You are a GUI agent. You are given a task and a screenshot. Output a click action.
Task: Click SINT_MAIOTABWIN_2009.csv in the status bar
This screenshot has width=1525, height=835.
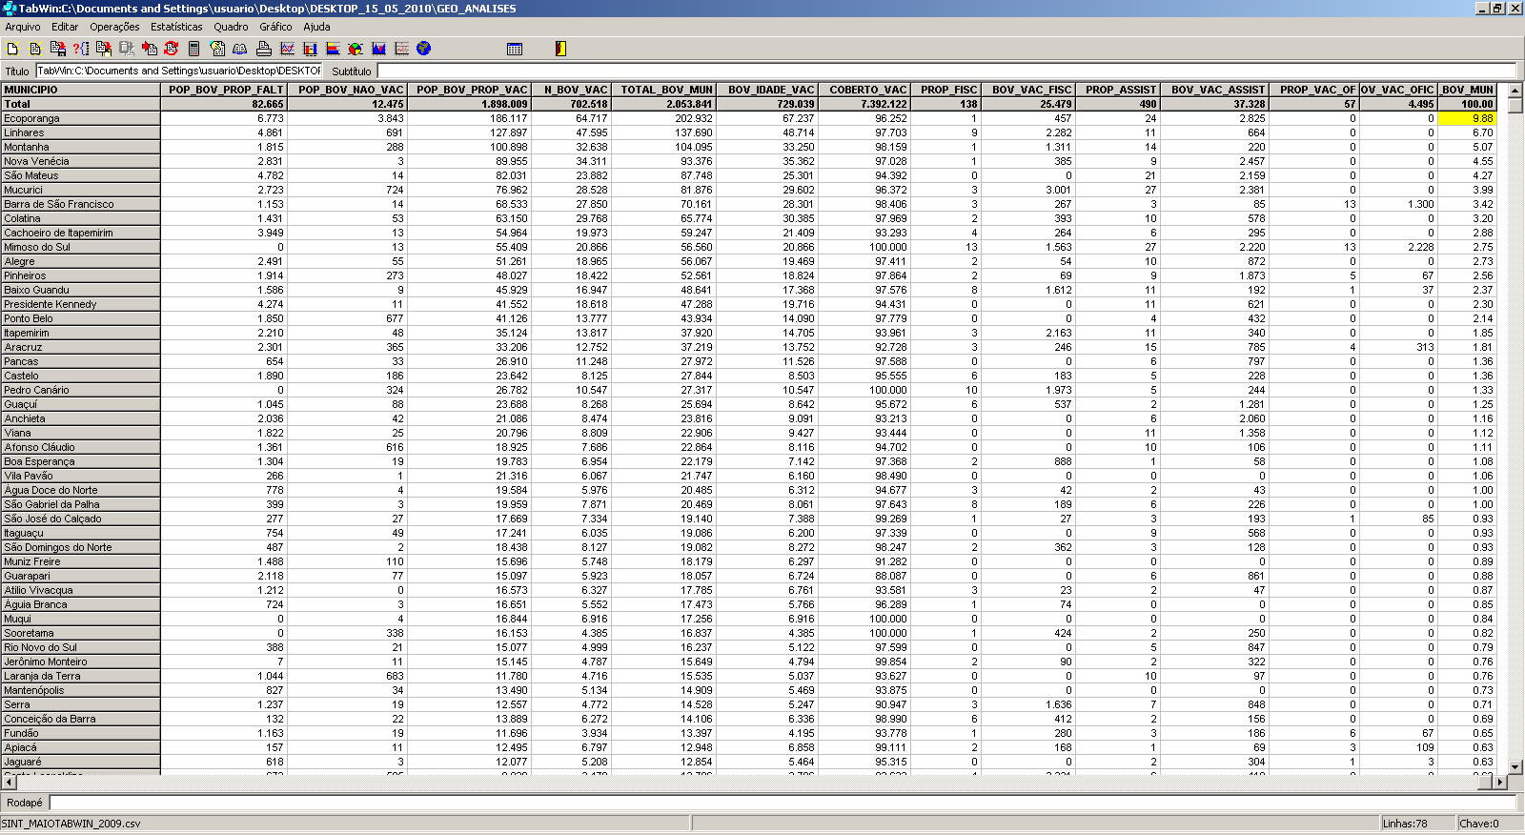[x=71, y=824]
